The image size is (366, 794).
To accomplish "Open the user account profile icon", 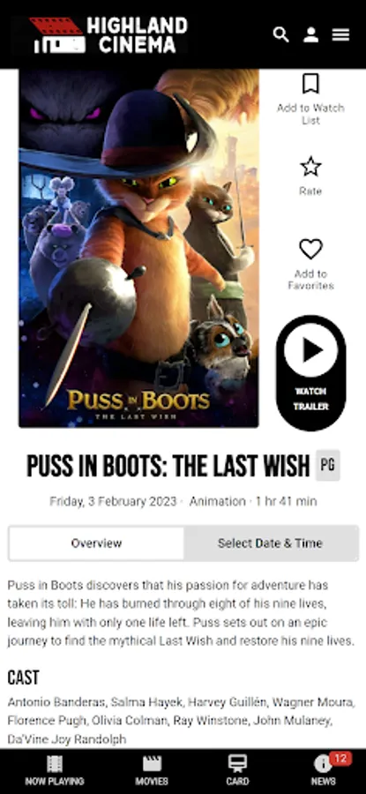I will pos(310,34).
